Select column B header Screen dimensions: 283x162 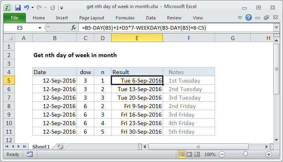[x=55, y=38]
